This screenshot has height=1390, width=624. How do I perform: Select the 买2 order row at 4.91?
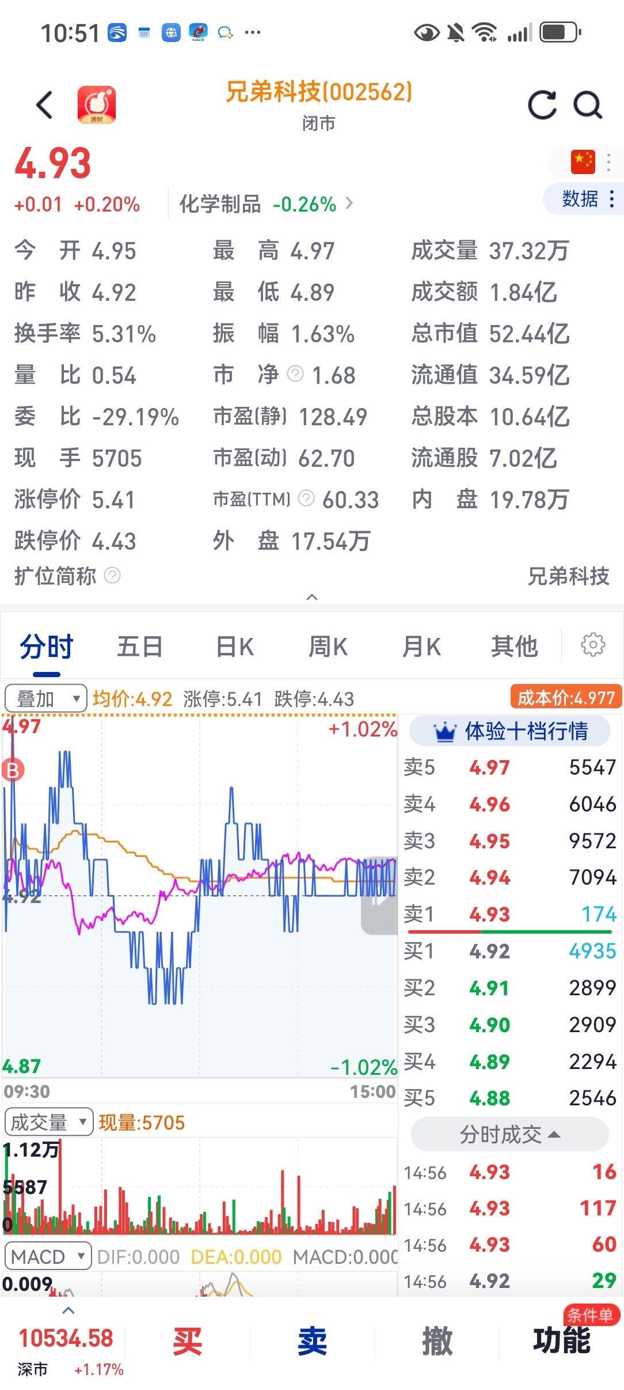510,988
